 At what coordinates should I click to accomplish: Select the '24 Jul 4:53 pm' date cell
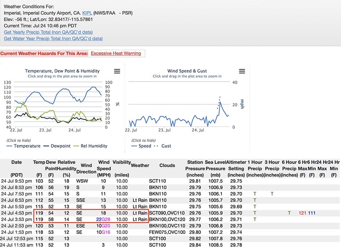(x=16, y=213)
